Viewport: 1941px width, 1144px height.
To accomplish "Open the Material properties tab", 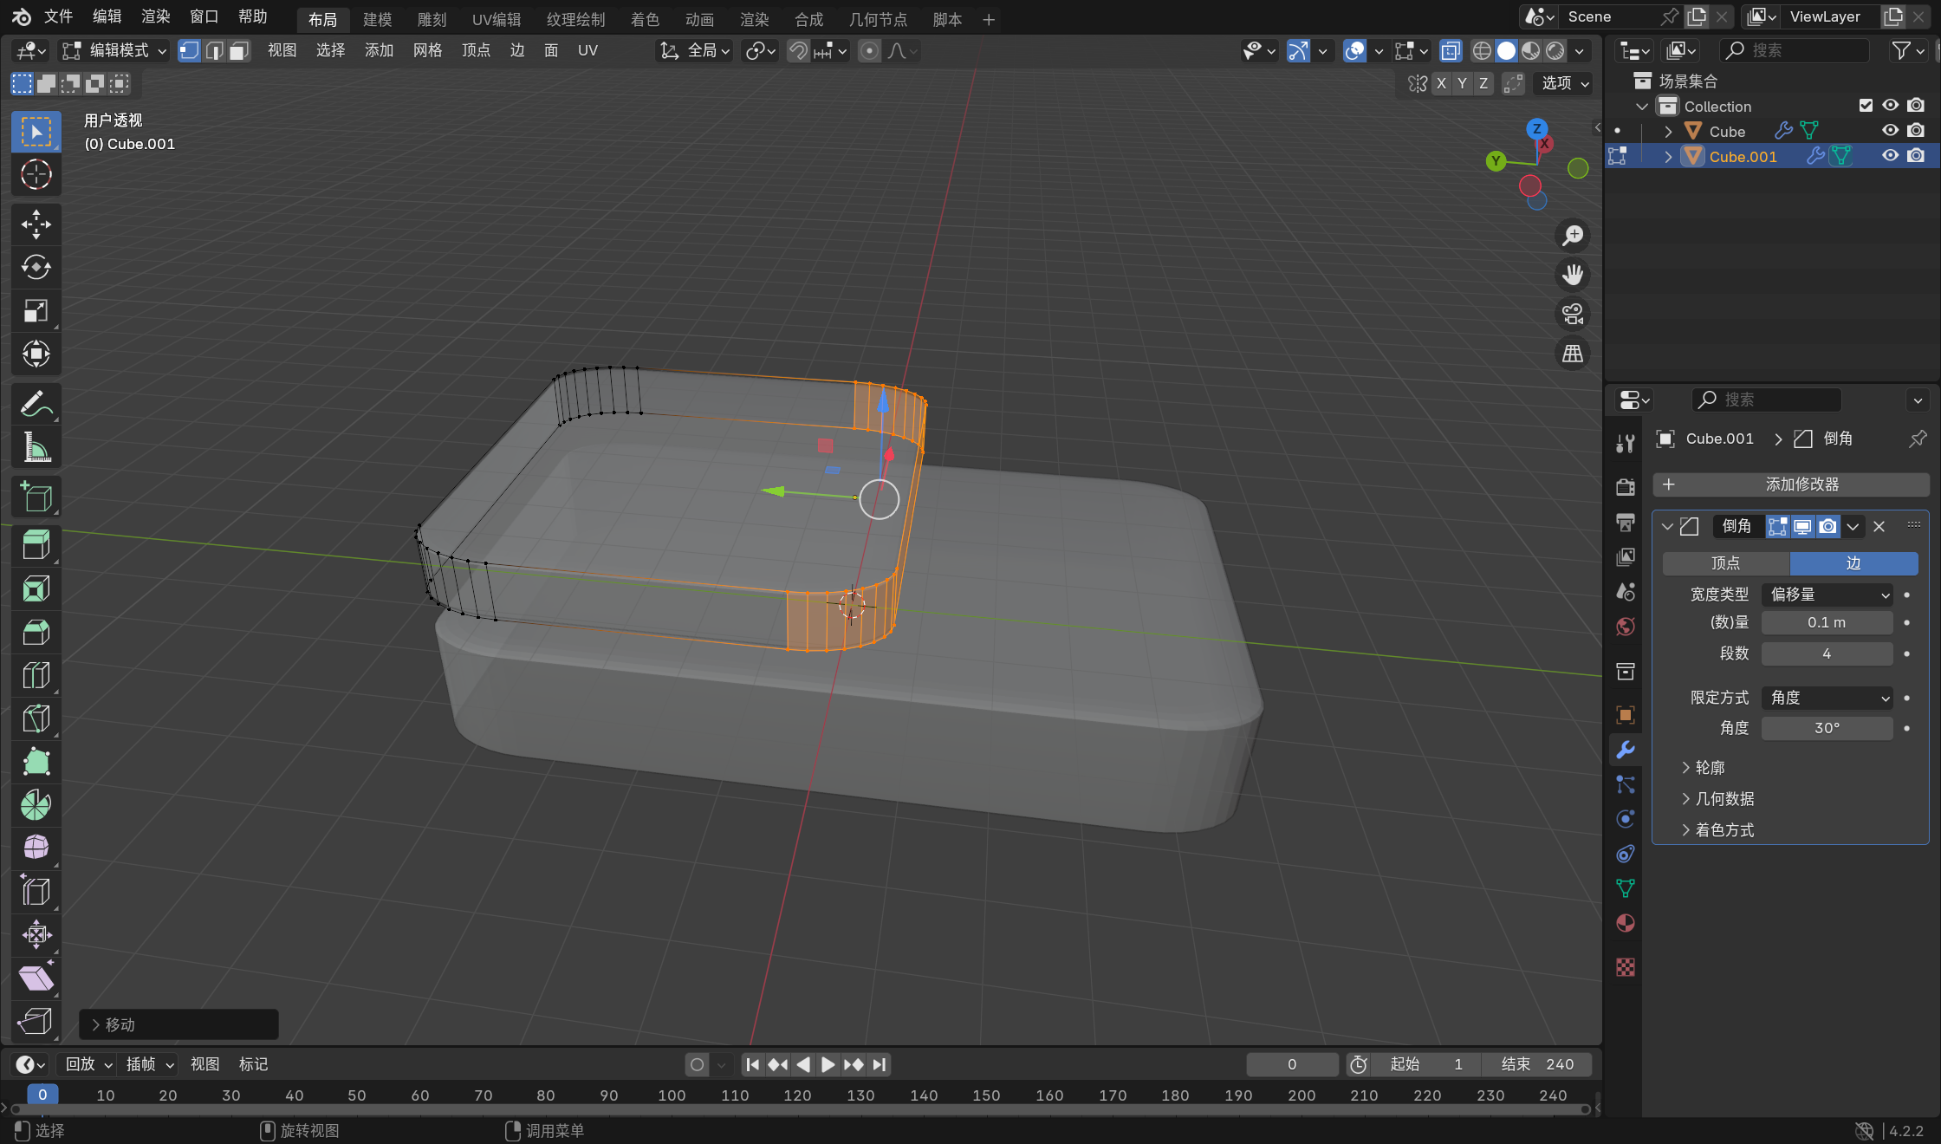I will coord(1626,923).
